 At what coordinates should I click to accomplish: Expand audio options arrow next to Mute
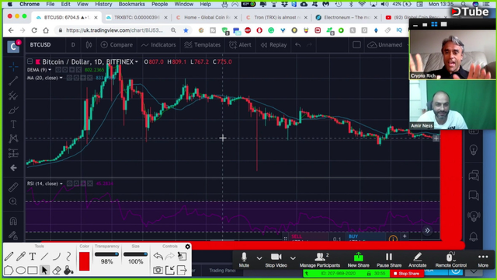point(259,258)
